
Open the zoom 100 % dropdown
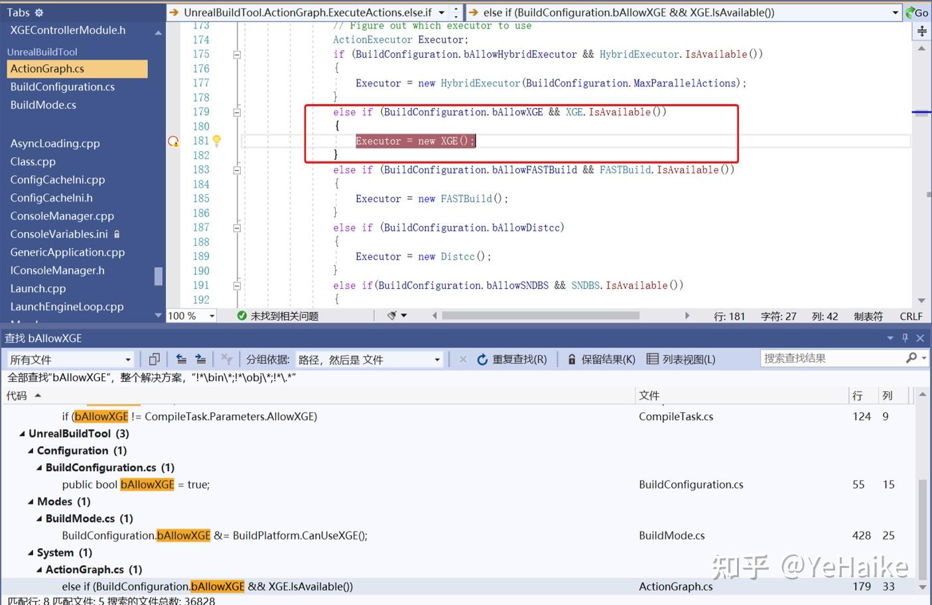212,316
